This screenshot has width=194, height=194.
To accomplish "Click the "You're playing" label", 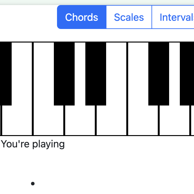I will [33, 144].
